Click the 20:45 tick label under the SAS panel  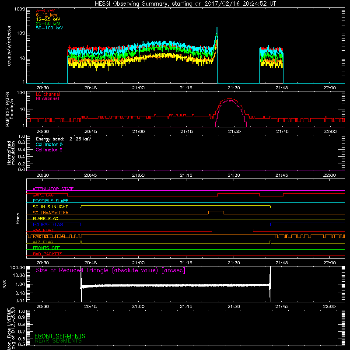click(91, 307)
